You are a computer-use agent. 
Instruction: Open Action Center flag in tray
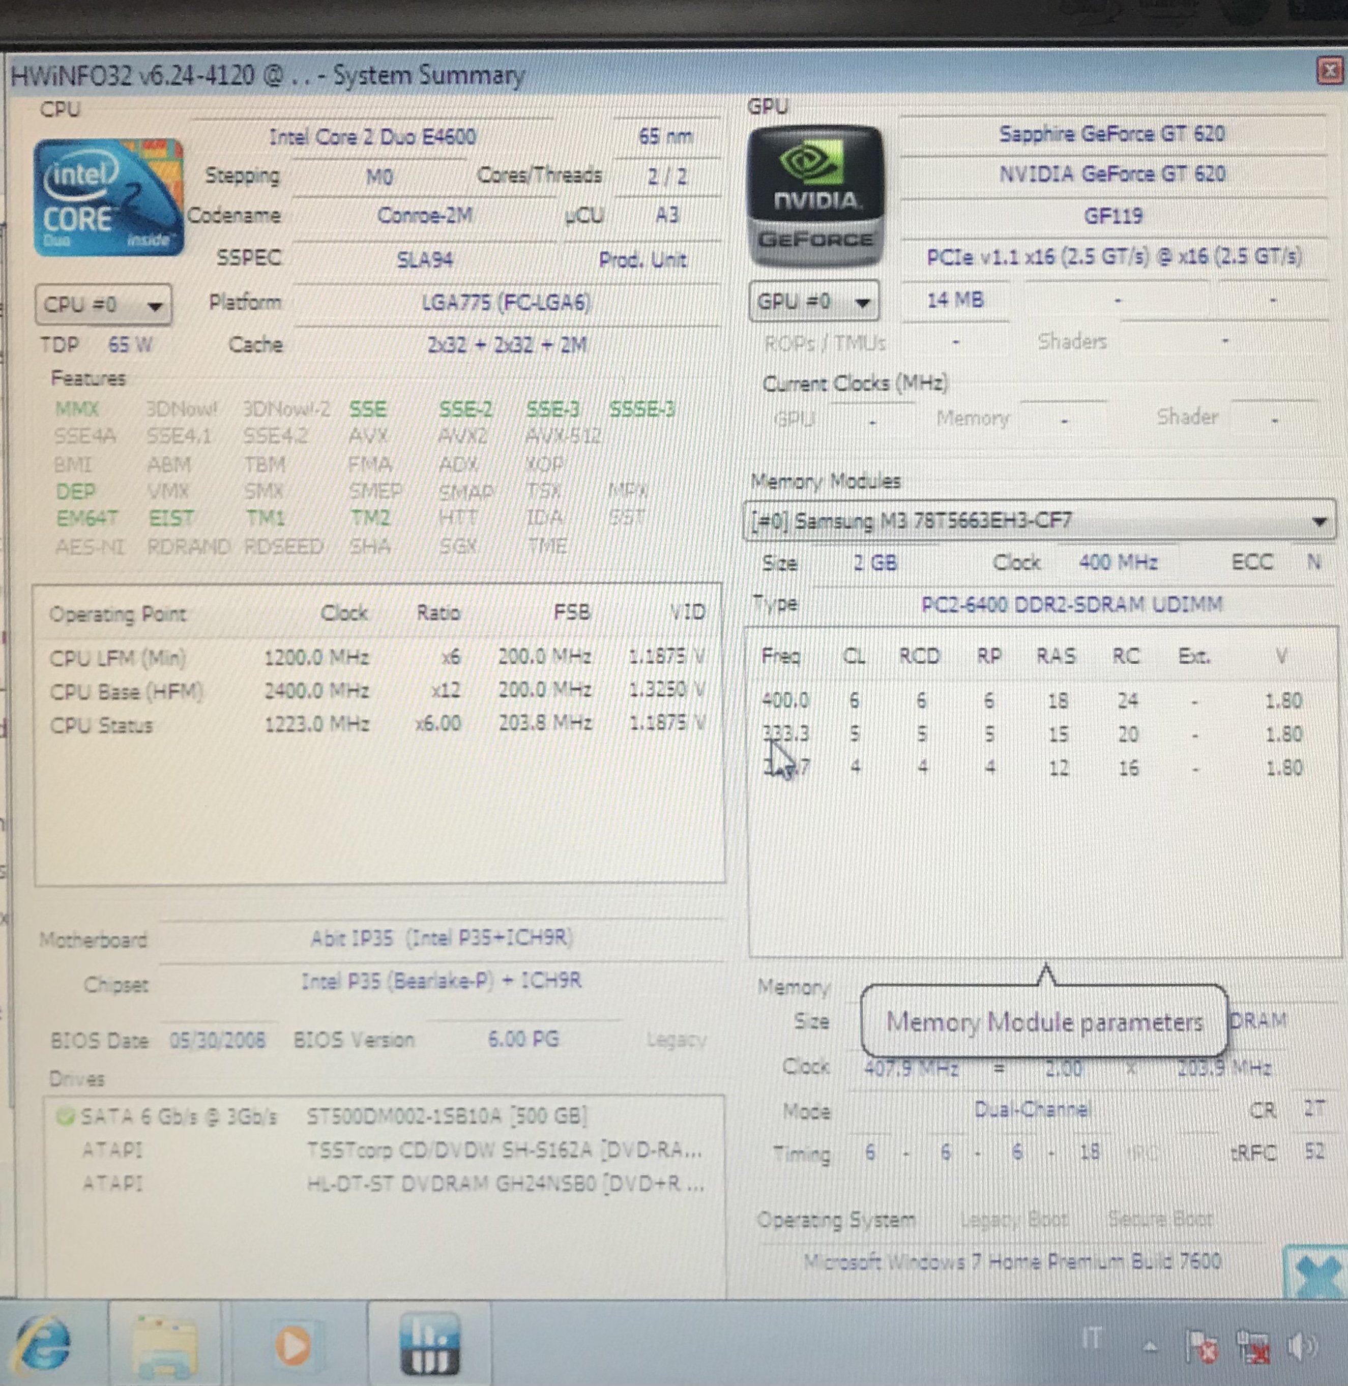1202,1346
